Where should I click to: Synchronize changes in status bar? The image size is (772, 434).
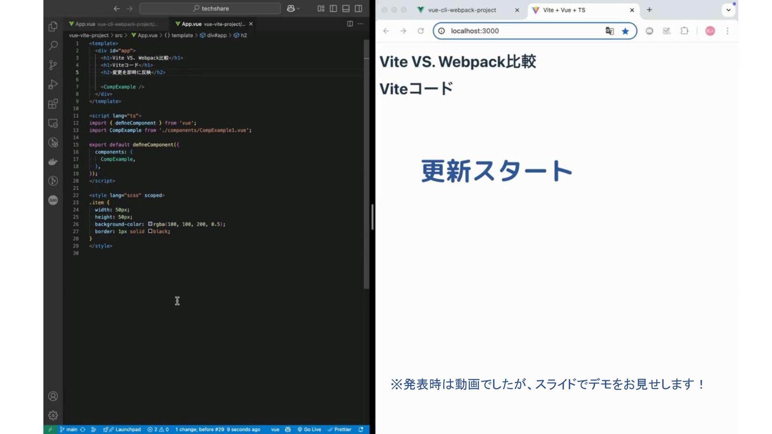point(83,430)
